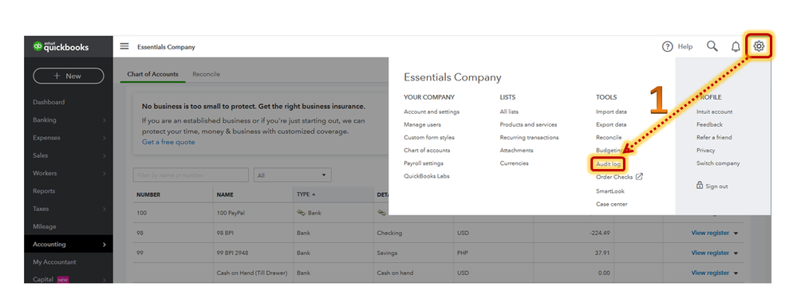Click the Order Checks external link icon
The image size is (797, 302).
coord(639,177)
